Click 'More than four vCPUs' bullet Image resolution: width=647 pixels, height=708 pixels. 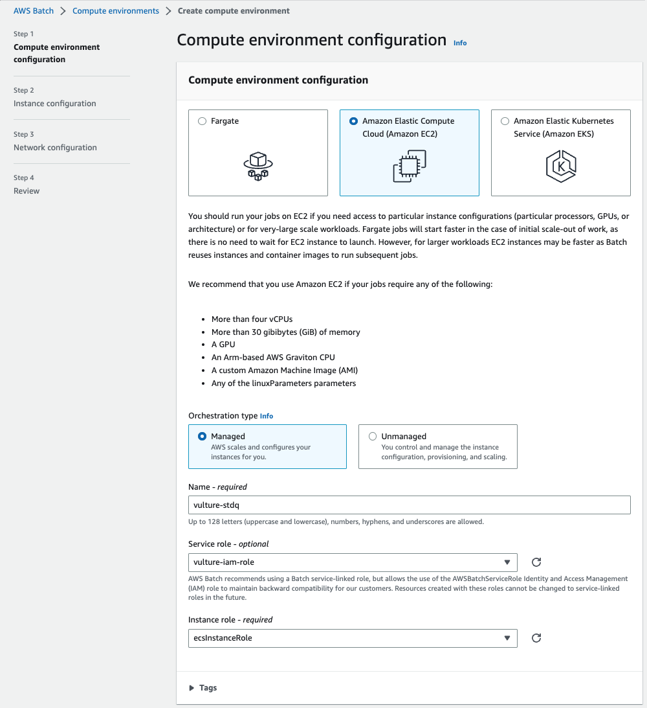click(252, 319)
